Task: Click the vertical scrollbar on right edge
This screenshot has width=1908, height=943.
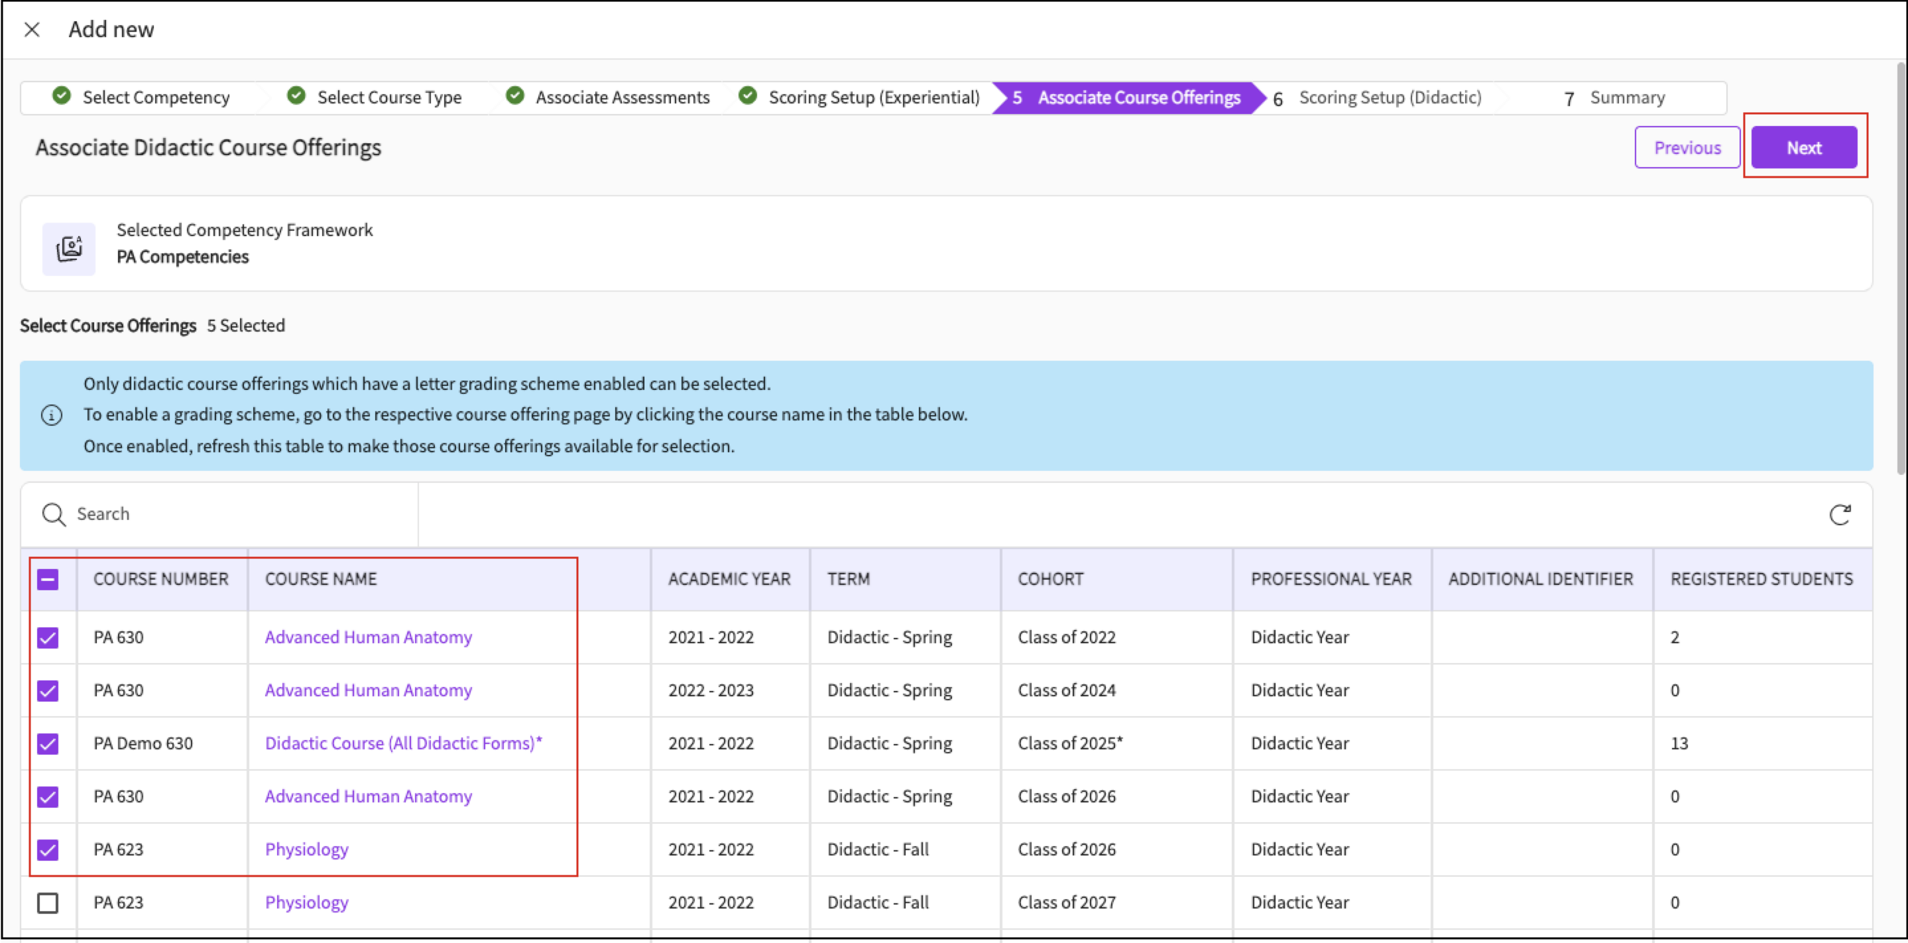Action: point(1901,267)
